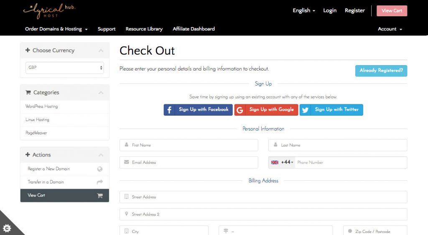Screen dimensions: 428x235
Task: Click the Twitter bird logo icon
Action: click(x=305, y=110)
